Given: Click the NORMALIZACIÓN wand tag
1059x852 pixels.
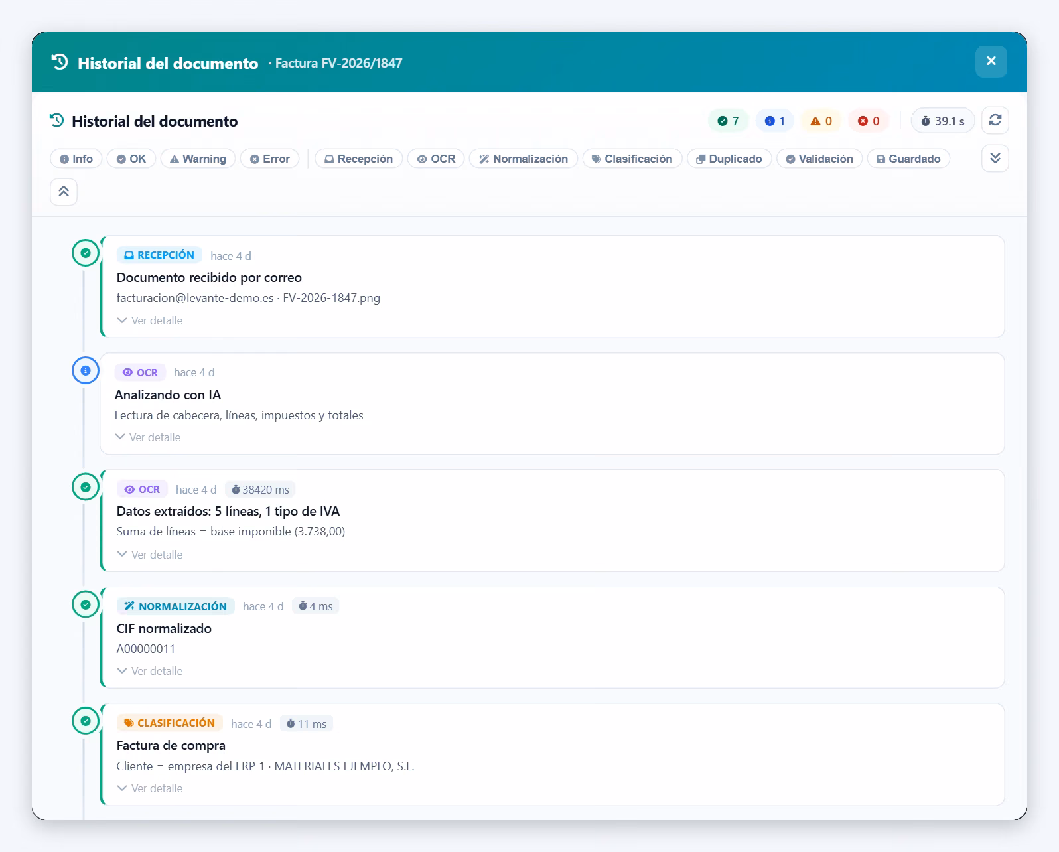Looking at the screenshot, I should pos(175,606).
